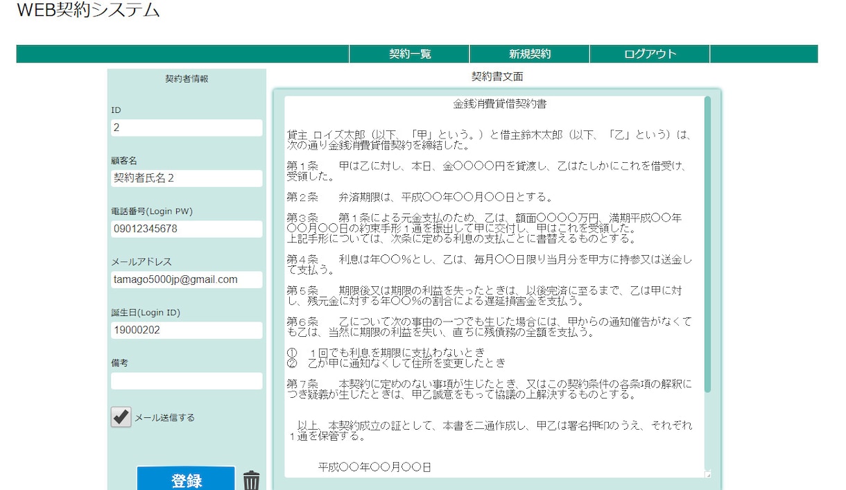This screenshot has width=846, height=490.
Task: Click the メール送信する label text
Action: point(164,418)
